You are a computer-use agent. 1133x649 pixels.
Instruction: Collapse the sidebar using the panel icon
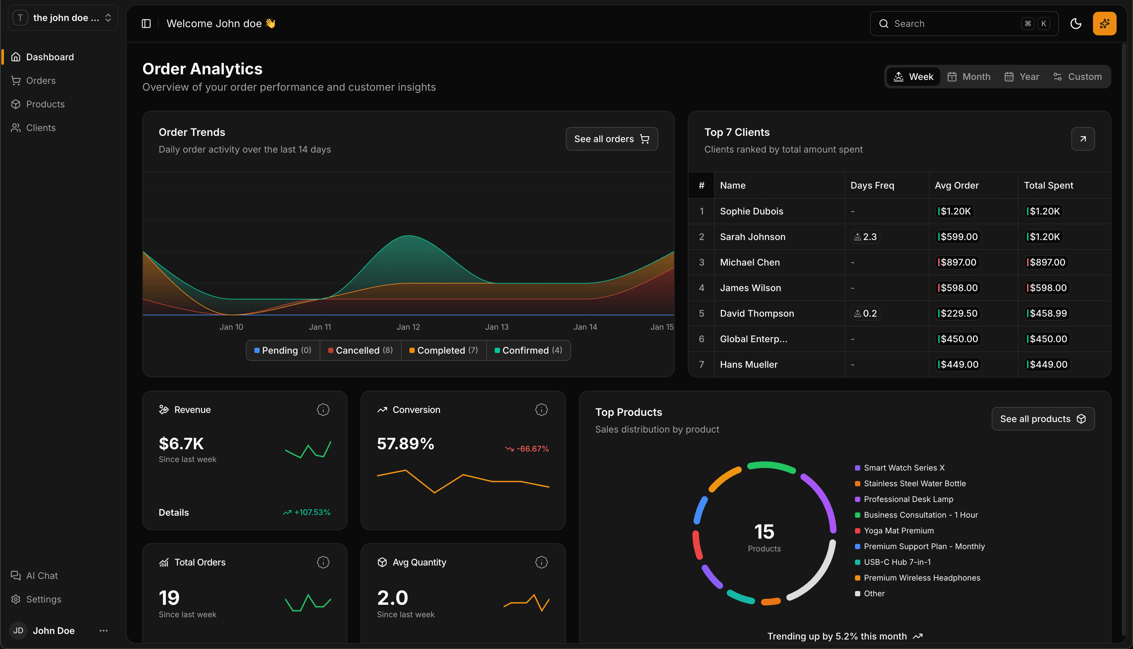[146, 23]
